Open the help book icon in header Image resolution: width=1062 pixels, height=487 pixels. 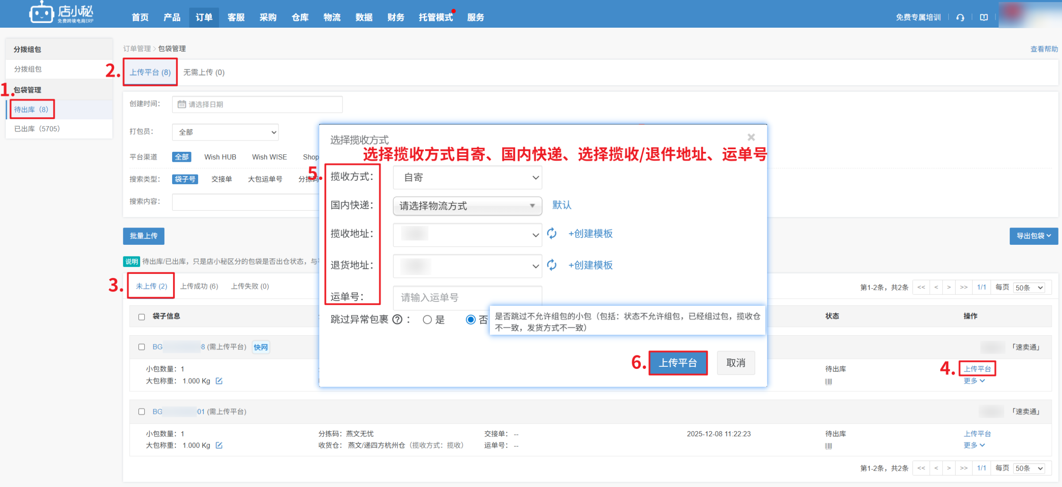984,17
